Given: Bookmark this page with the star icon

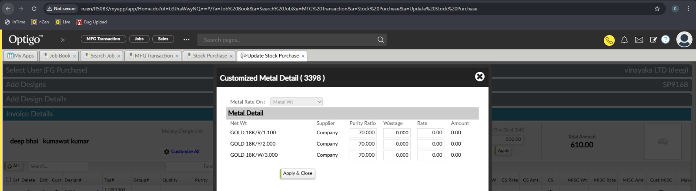Looking at the screenshot, I should pos(657,9).
